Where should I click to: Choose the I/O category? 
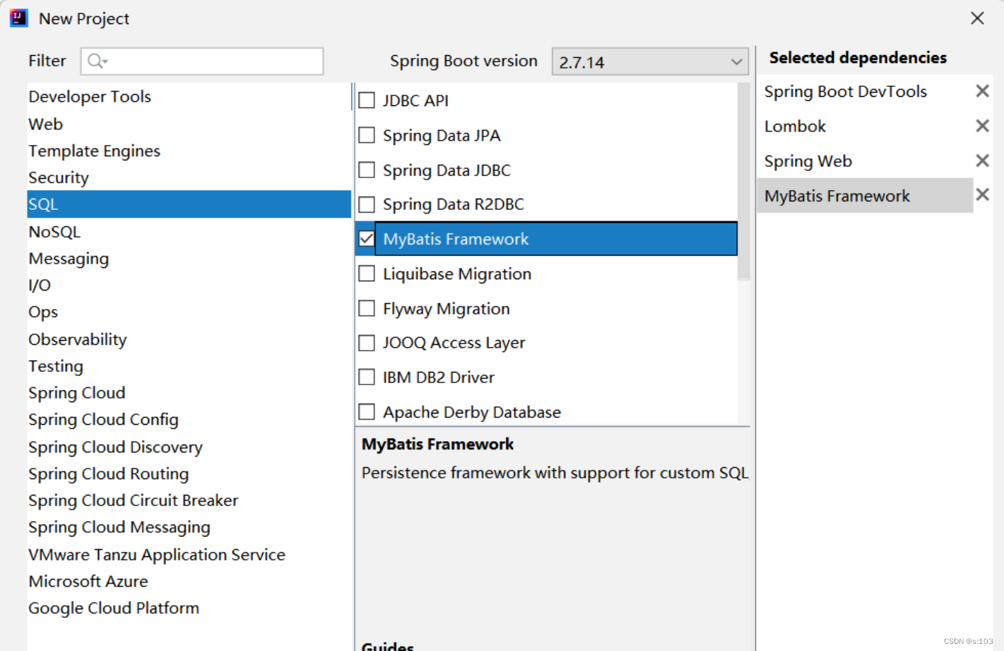[189, 285]
